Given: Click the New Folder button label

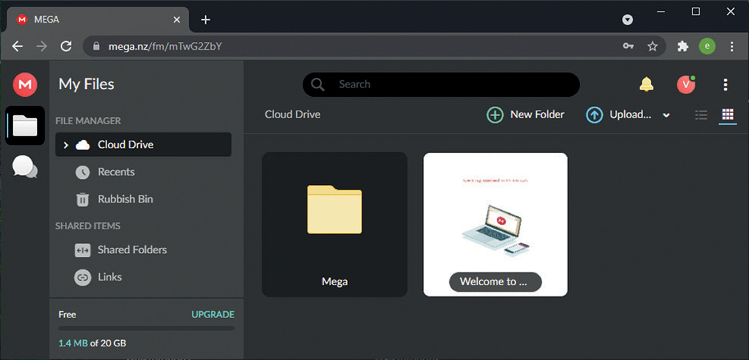Looking at the screenshot, I should point(537,114).
